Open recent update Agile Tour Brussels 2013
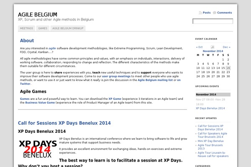The height and width of the screenshot is (167, 251). click(210, 147)
